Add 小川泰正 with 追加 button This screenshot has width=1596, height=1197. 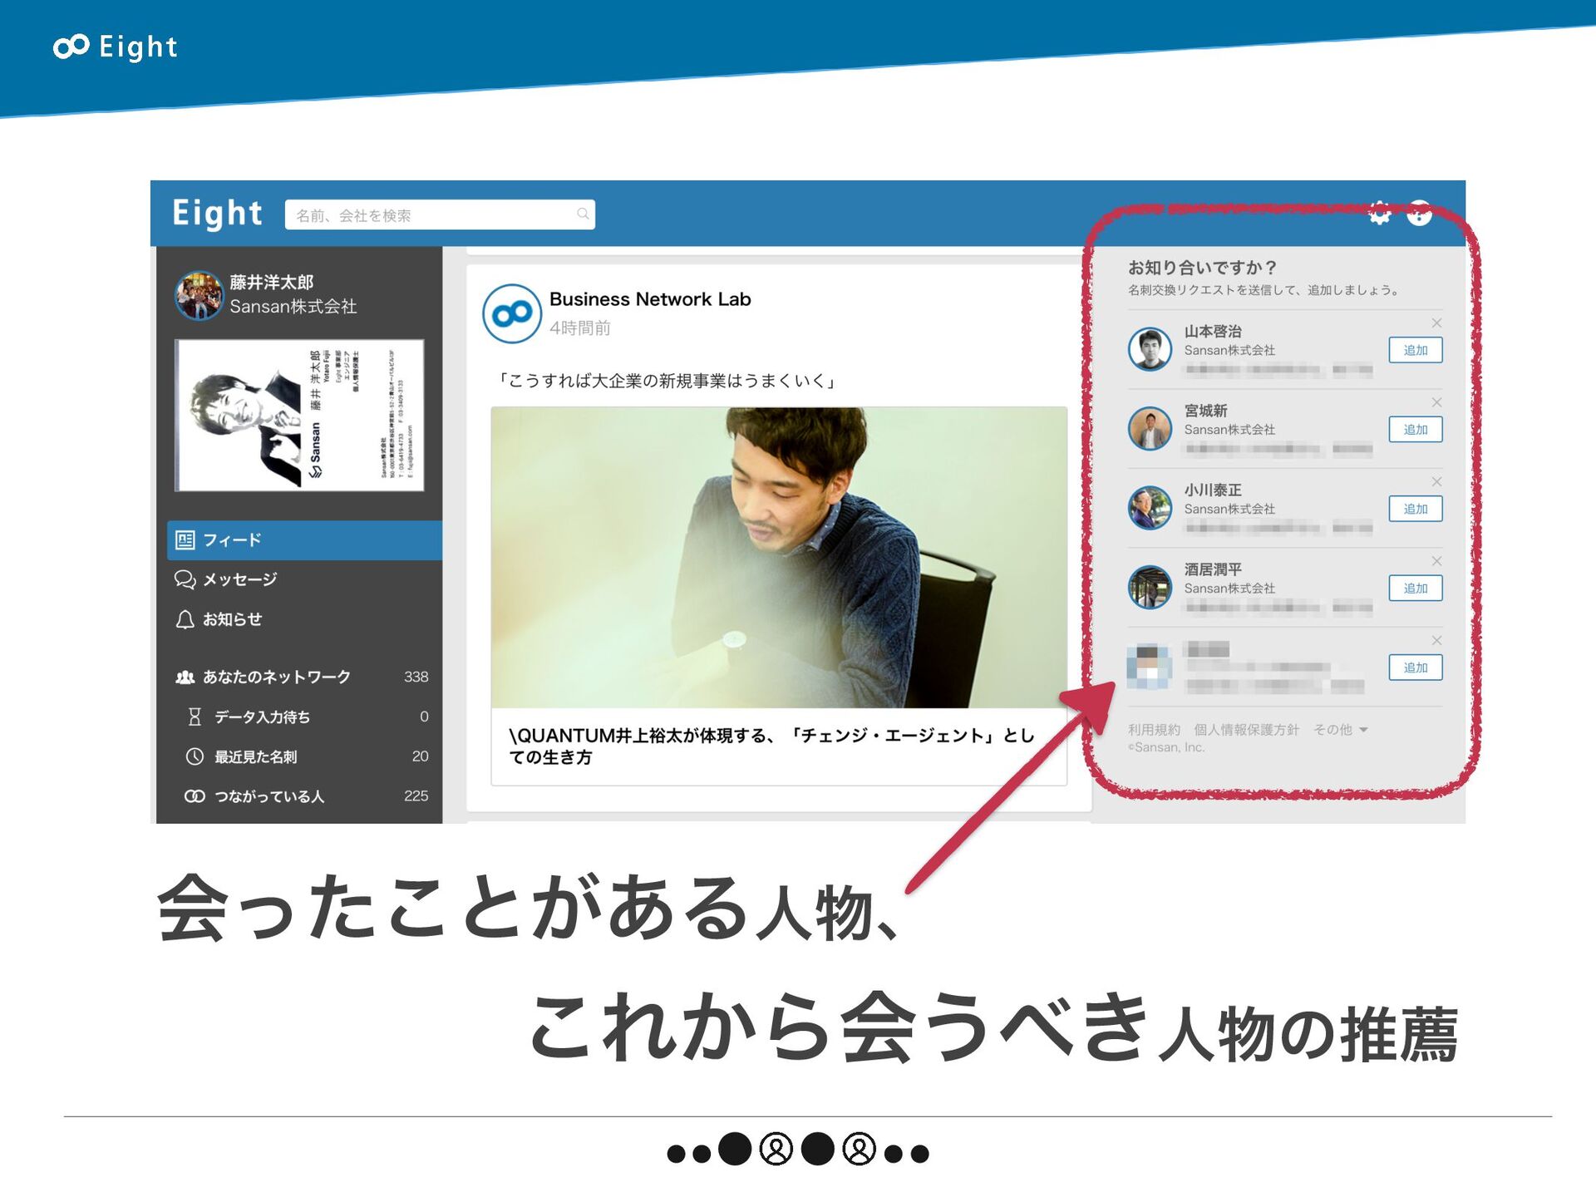1416,509
